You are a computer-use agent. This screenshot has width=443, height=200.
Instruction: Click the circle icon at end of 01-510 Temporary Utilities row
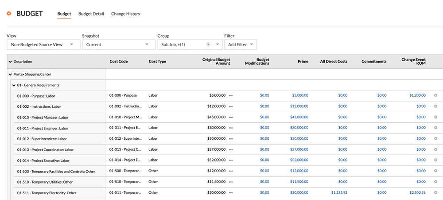[435, 181]
